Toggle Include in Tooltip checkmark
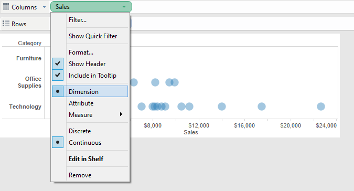The width and height of the screenshot is (354, 191). point(58,75)
